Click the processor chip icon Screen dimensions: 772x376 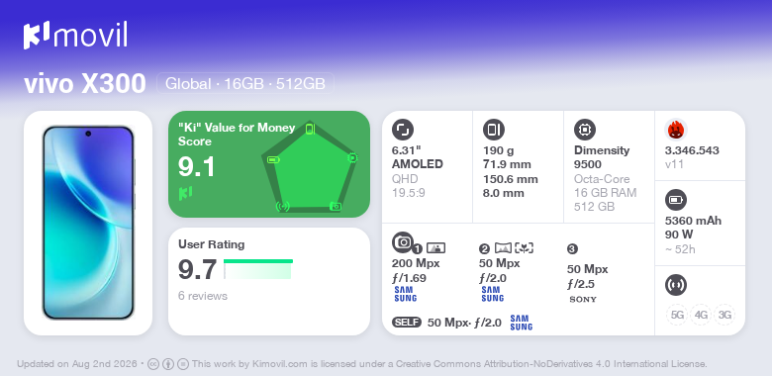(x=585, y=130)
